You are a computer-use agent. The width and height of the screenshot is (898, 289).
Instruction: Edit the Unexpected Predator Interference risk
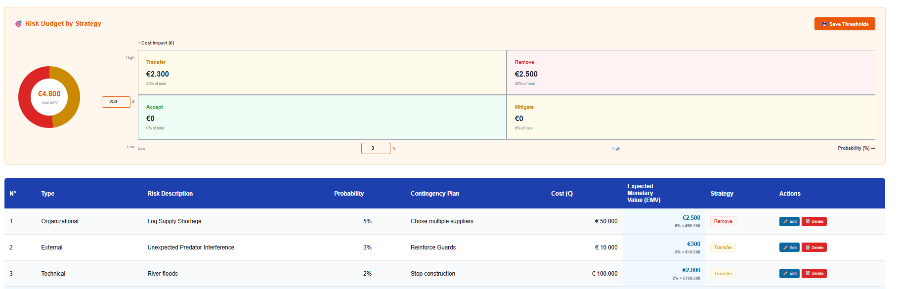[x=789, y=248]
